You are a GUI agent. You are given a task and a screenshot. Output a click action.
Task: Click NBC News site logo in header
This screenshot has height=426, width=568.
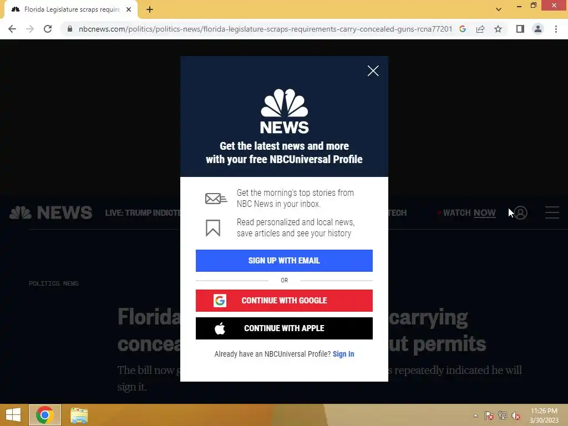[x=50, y=212]
